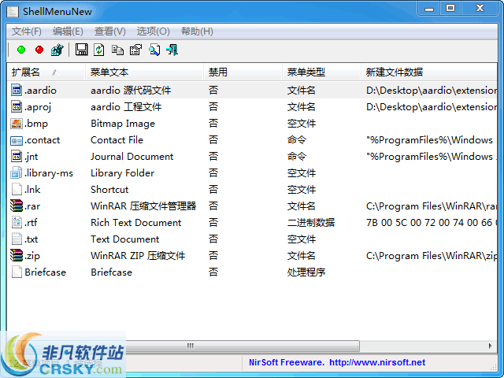Select the WinRAR 压缩文件管理器 text
The height and width of the screenshot is (378, 504).
[143, 206]
